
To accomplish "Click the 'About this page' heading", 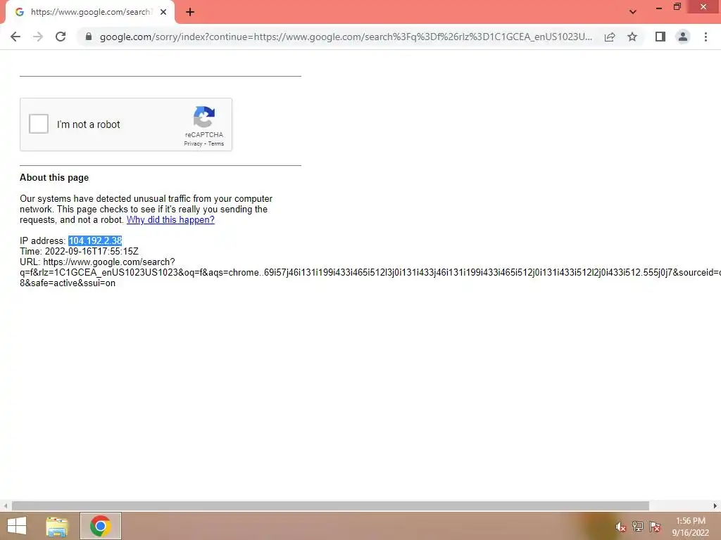I will tap(54, 178).
